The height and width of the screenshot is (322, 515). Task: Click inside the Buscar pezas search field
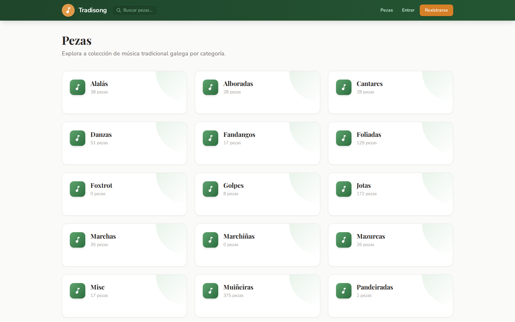coord(137,10)
